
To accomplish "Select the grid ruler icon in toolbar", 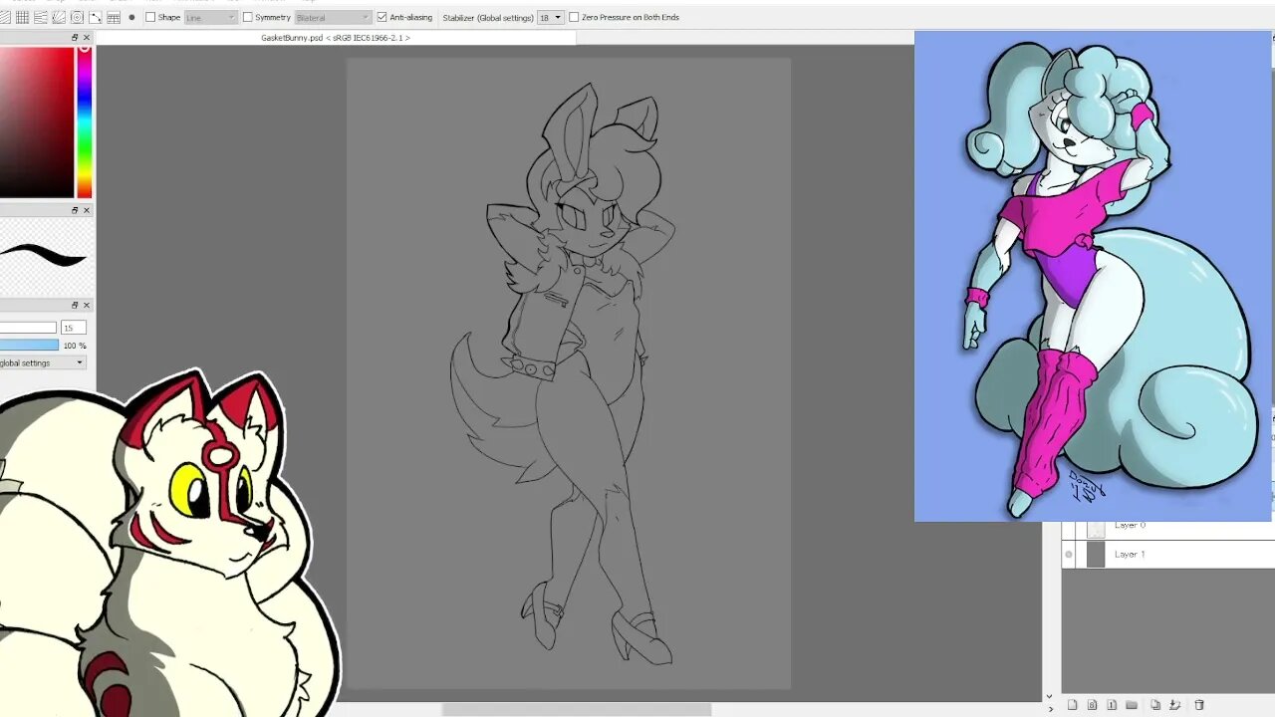I will (x=22, y=17).
